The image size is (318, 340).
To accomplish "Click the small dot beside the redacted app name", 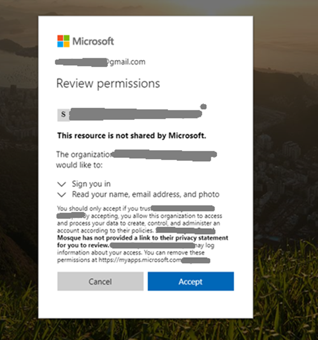I will pyautogui.click(x=203, y=106).
